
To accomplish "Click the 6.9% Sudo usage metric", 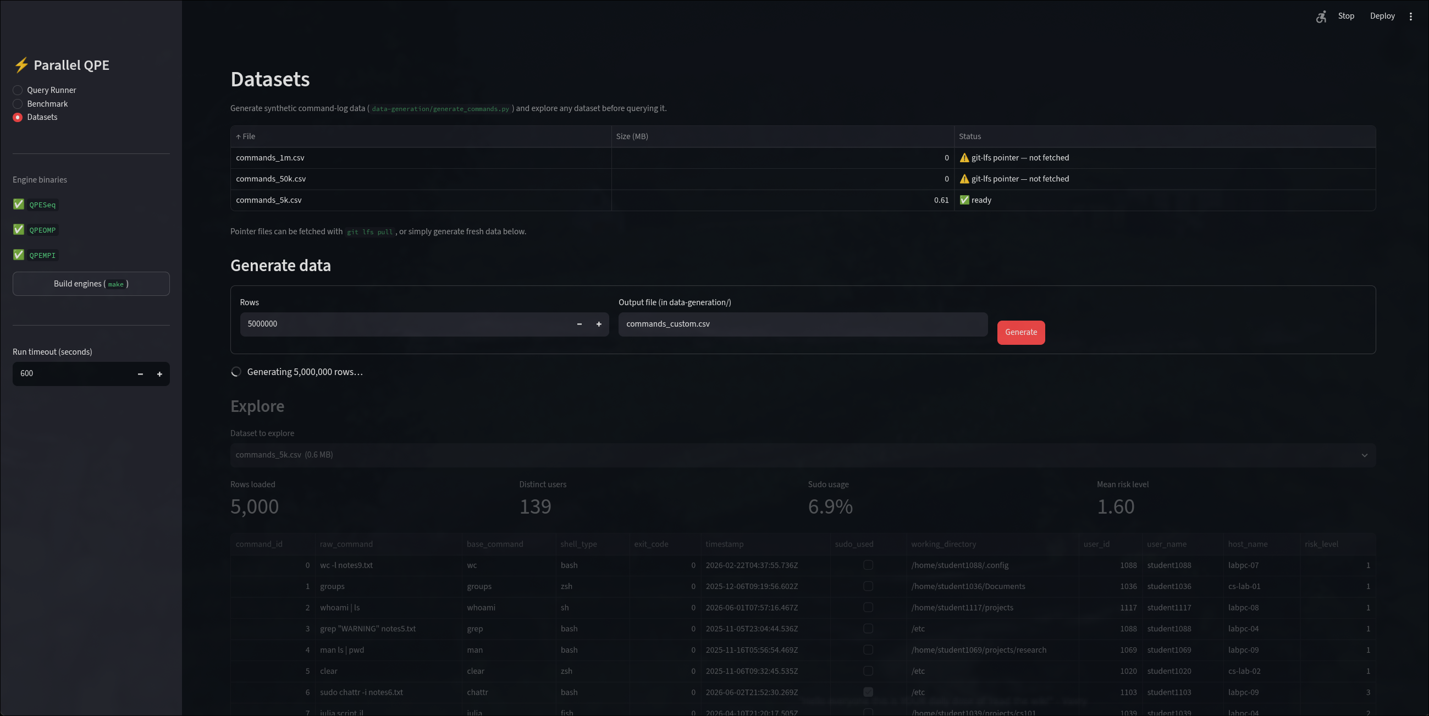I will point(830,506).
